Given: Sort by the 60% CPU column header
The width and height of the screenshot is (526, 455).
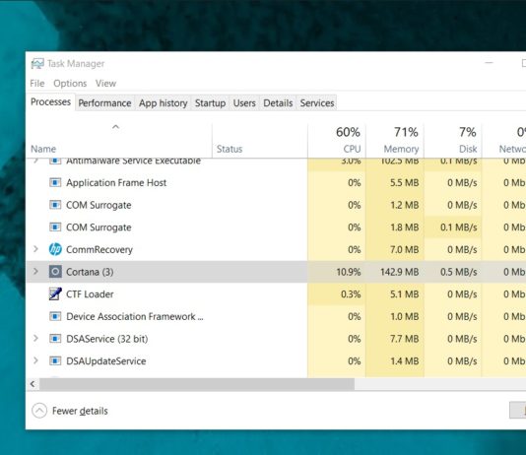Looking at the screenshot, I should (x=337, y=141).
